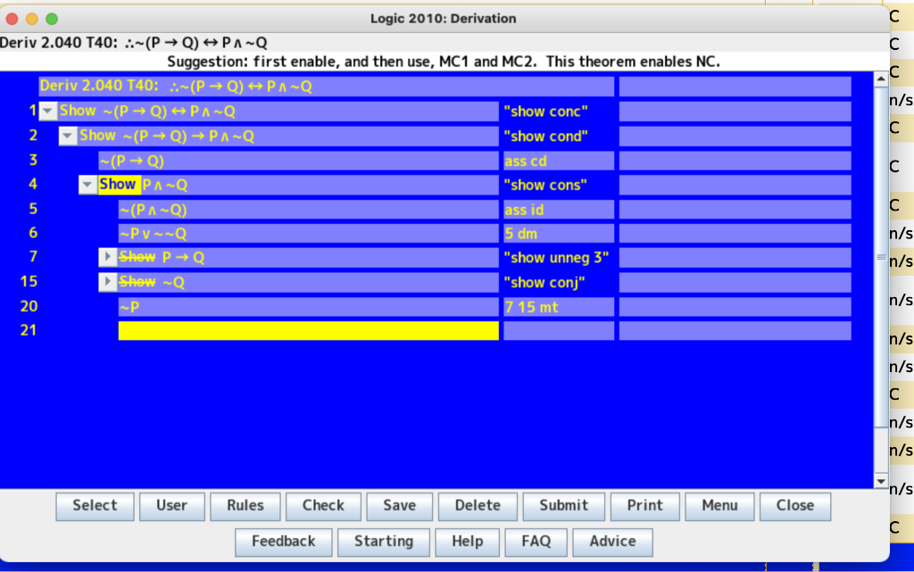This screenshot has height=572, width=914.
Task: Collapse the line 1 Show biconditional subderivation
Action: click(48, 111)
